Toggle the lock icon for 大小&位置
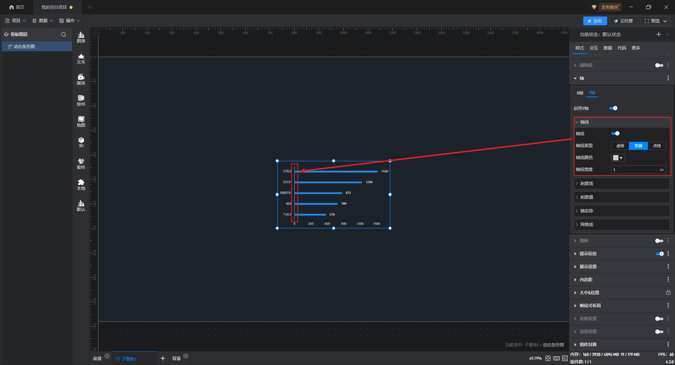Viewport: 675px width, 365px height. pyautogui.click(x=668, y=293)
